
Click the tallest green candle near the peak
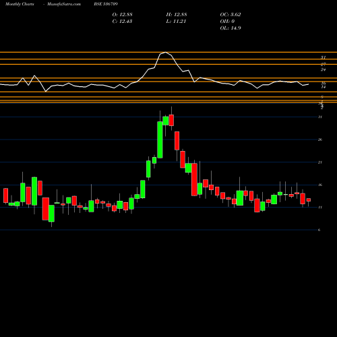click(x=160, y=140)
